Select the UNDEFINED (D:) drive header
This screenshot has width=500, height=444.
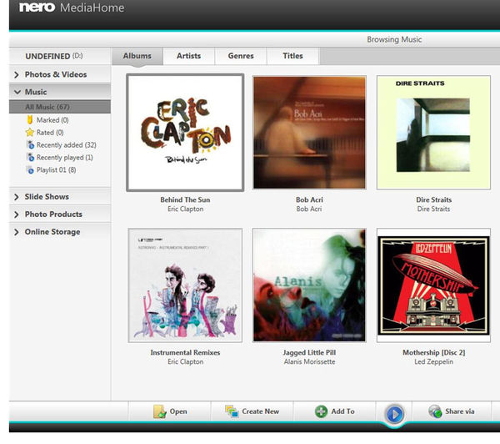pyautogui.click(x=60, y=56)
